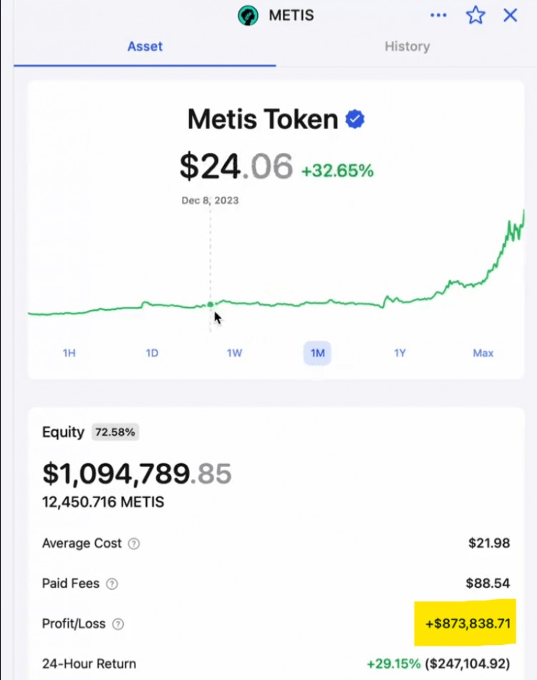
Task: Select the 1W chart period
Action: (x=234, y=353)
